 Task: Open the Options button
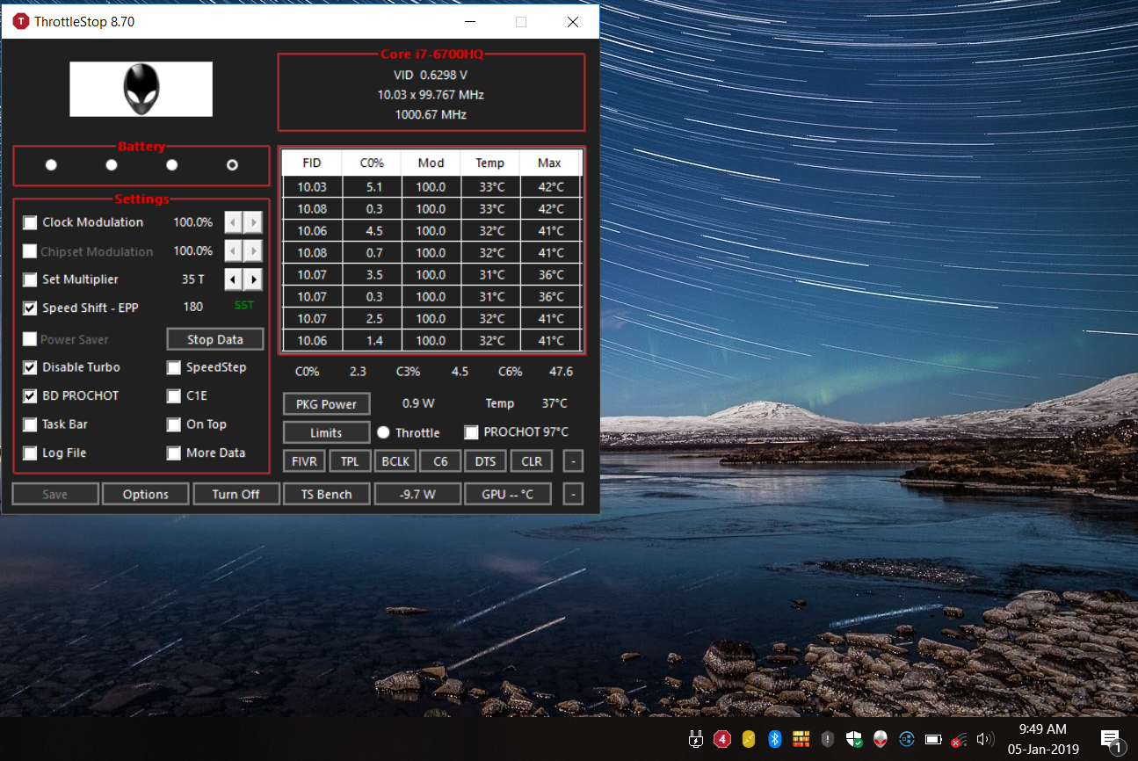145,494
